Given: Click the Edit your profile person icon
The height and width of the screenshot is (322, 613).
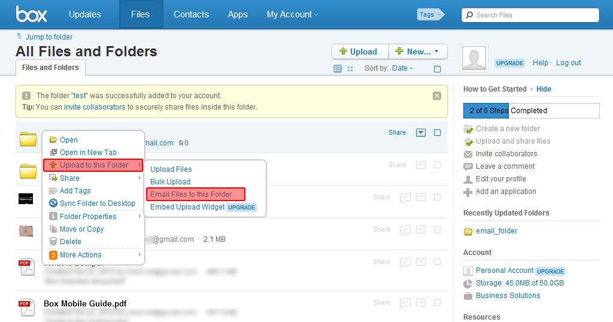Looking at the screenshot, I should coord(468,180).
